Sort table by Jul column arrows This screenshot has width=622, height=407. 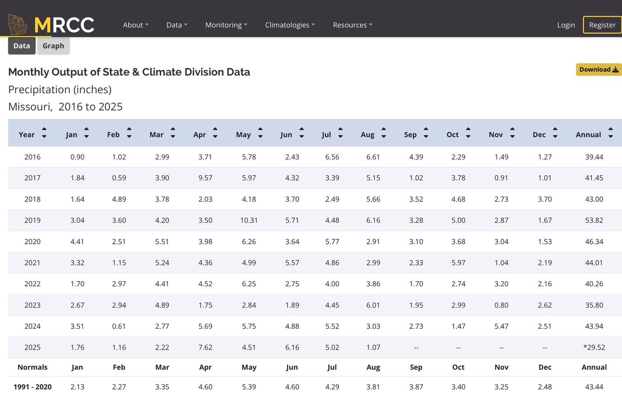(341, 133)
